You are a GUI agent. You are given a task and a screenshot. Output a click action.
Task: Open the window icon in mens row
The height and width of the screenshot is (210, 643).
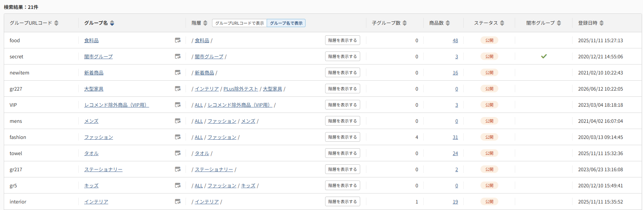(178, 121)
